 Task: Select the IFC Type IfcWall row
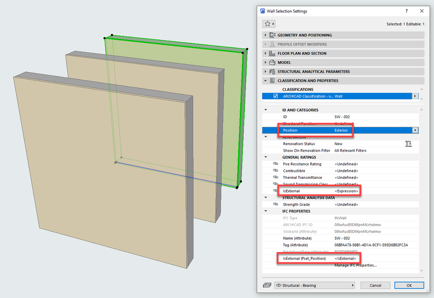pos(340,218)
